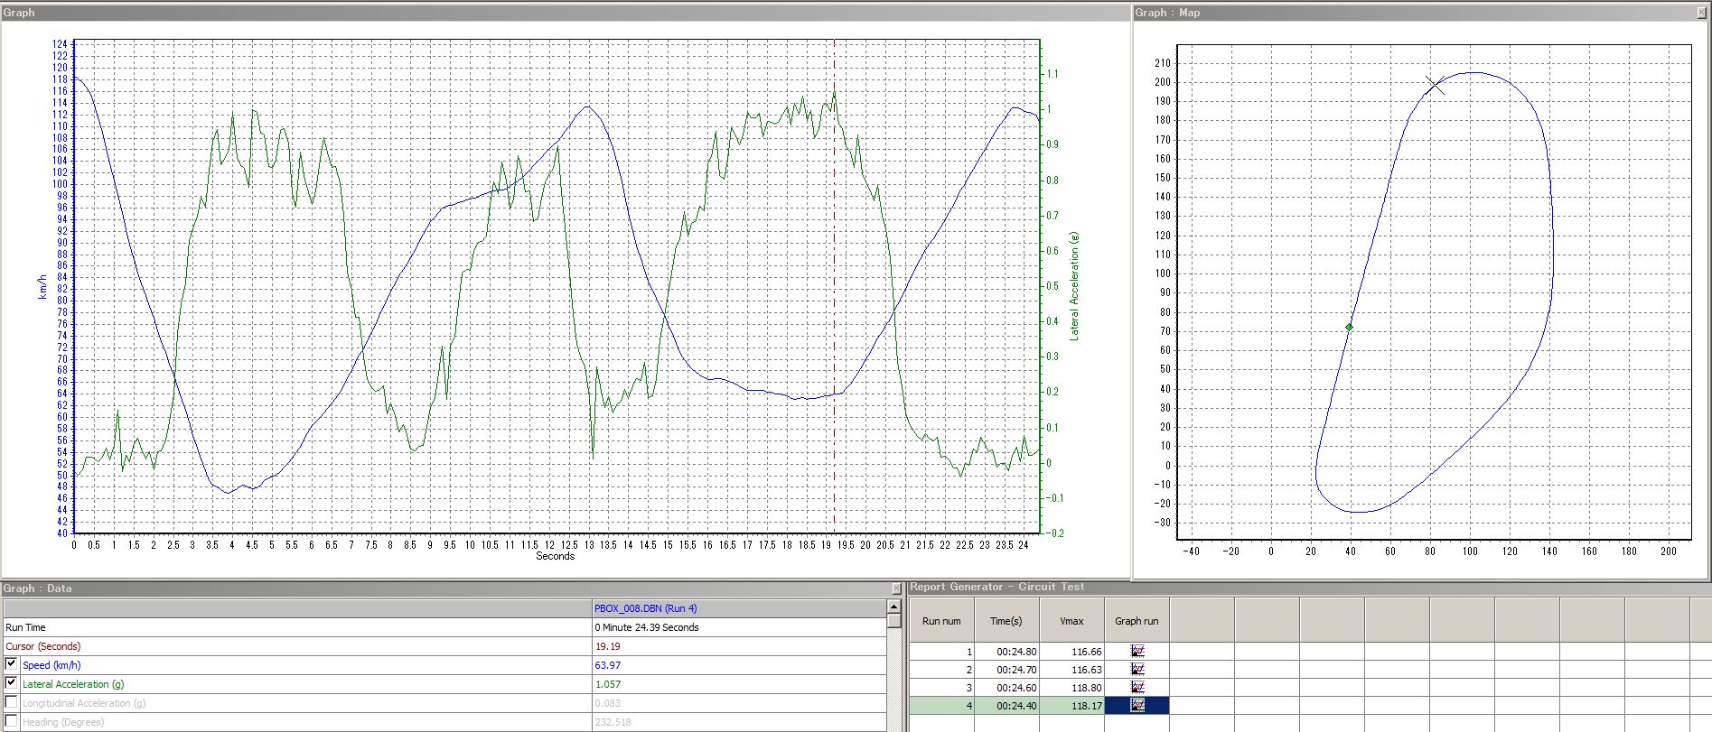The image size is (1712, 732).
Task: Click the dashed cursor line on graph
Action: coord(834,271)
